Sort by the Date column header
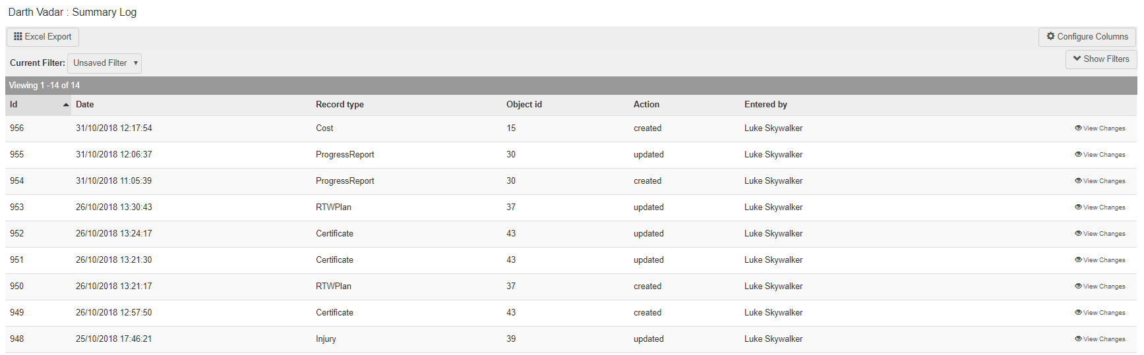The height and width of the screenshot is (355, 1144). click(x=85, y=105)
